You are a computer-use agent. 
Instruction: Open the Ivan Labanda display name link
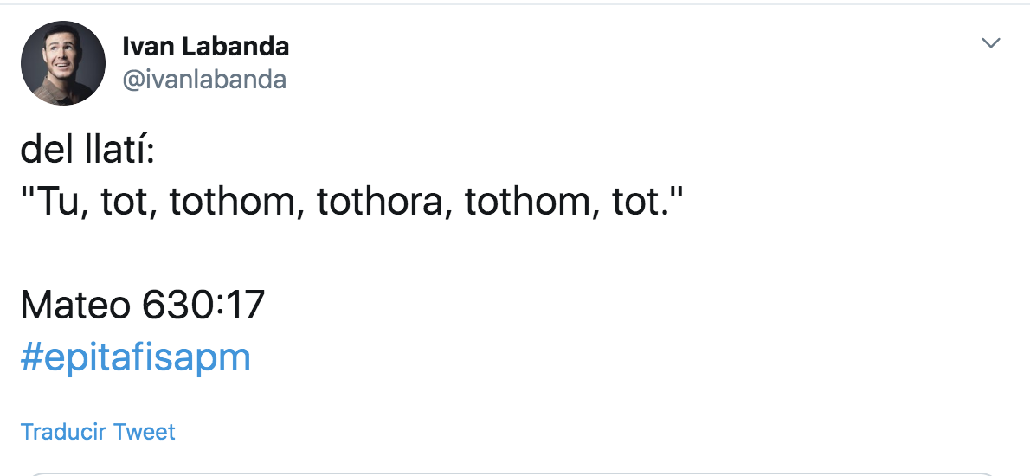coord(206,46)
